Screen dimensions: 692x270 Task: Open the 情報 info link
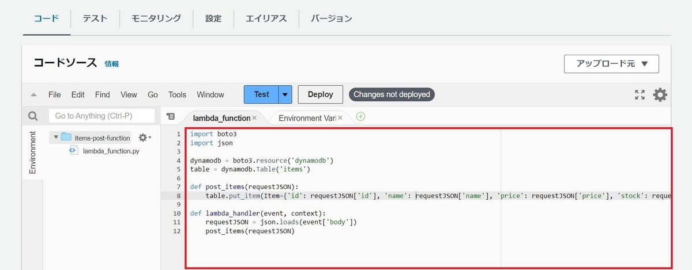click(112, 64)
